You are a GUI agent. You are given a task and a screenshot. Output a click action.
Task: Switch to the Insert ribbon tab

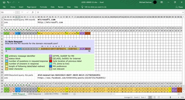[21, 7]
